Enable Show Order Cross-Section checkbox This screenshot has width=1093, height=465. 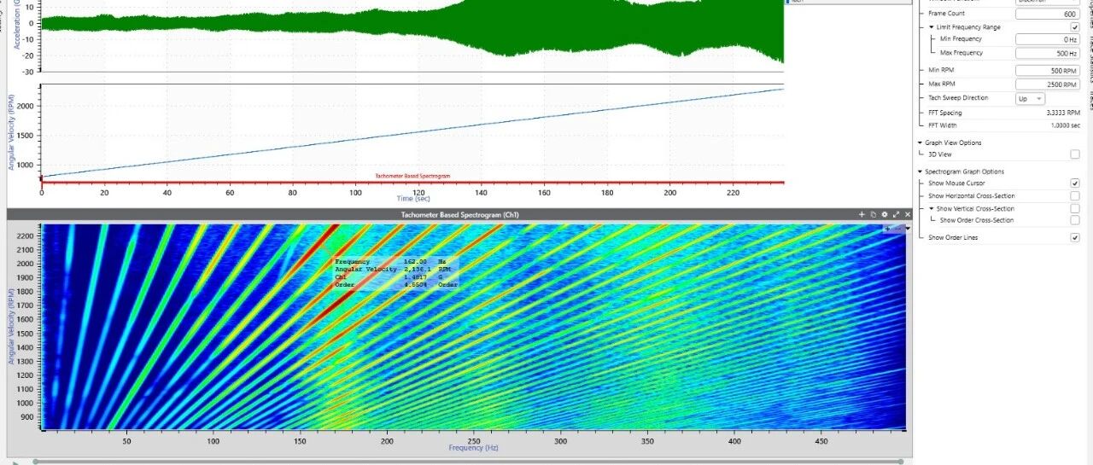coord(1075,220)
